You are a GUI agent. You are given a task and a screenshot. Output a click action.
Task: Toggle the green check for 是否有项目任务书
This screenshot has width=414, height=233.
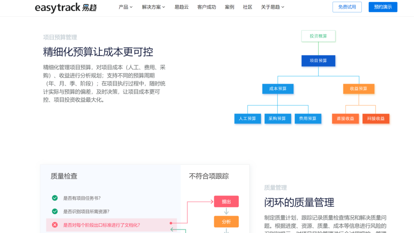[55, 198]
